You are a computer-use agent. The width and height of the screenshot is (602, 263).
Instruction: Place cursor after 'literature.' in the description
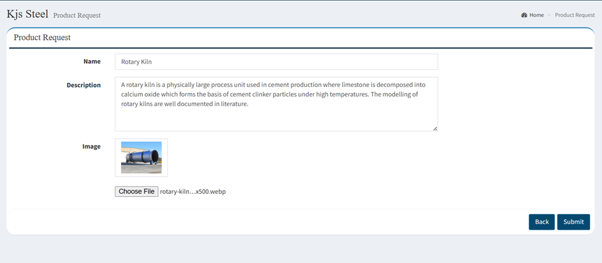[249, 104]
